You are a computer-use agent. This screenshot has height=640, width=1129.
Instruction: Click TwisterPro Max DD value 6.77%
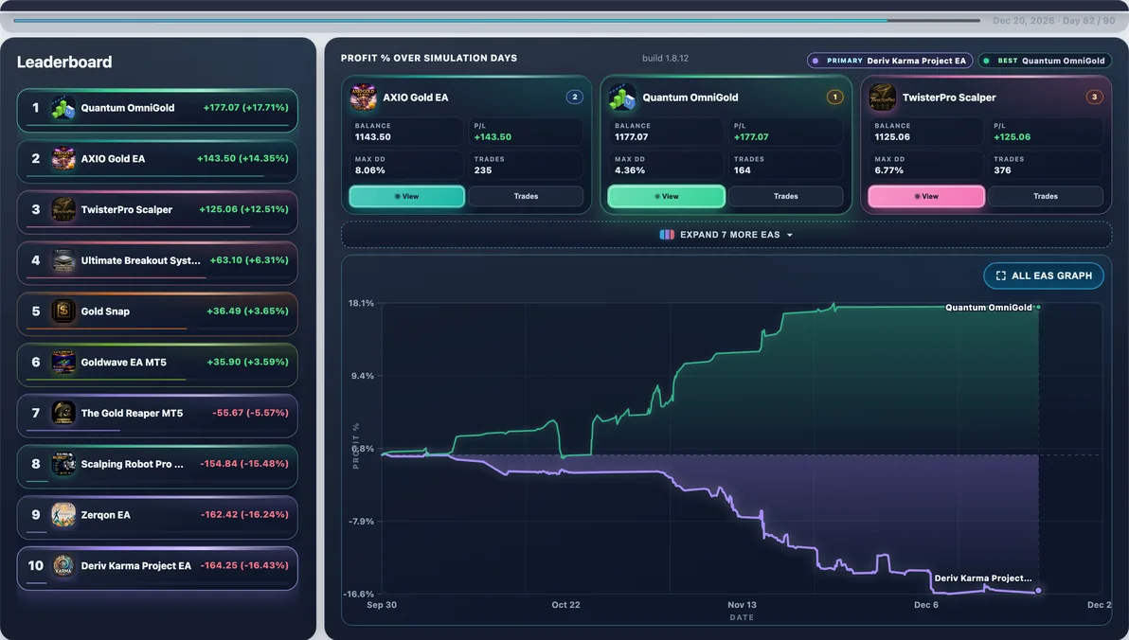coord(888,170)
